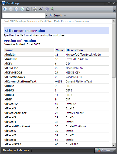Click the scrollbar up arrow

pyautogui.click(x=114, y=21)
